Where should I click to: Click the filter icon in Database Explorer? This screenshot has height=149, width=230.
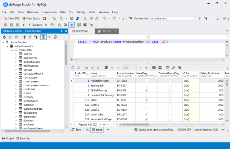coord(50,37)
